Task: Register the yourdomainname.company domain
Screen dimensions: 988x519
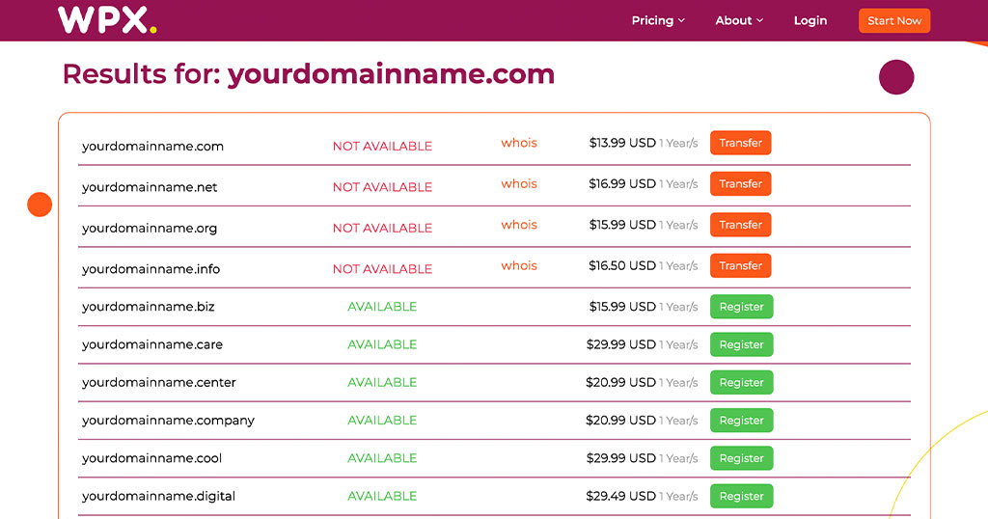Action: tap(741, 421)
